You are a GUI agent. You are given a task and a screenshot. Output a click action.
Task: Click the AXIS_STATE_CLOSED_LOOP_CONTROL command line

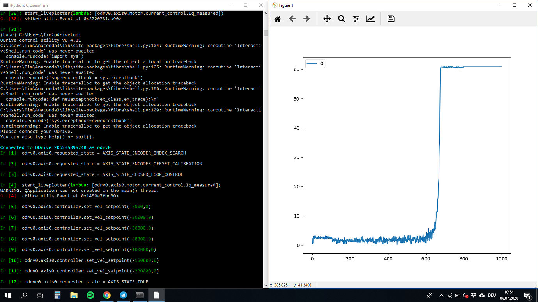click(x=92, y=174)
